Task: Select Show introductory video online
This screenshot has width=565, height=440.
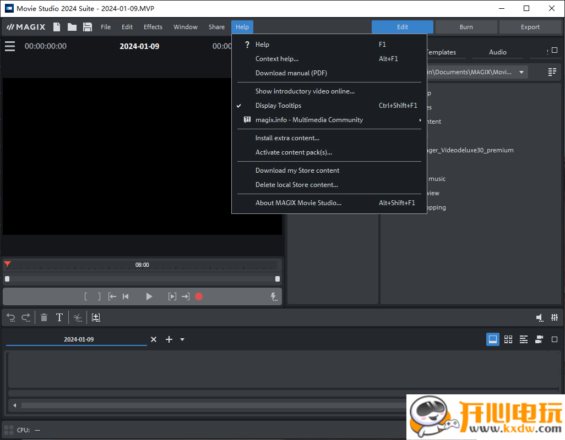Action: click(x=329, y=91)
